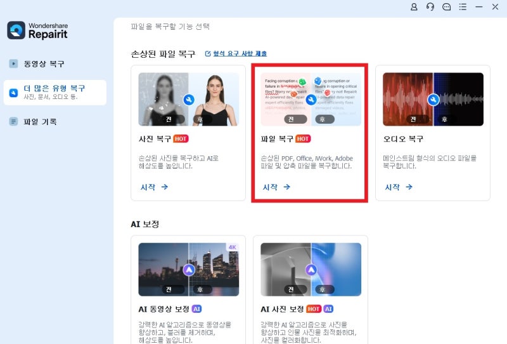
Task: Click the arrow next to 시작 under 파일 복구
Action: point(287,187)
